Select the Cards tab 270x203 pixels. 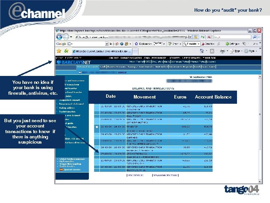tap(103, 67)
